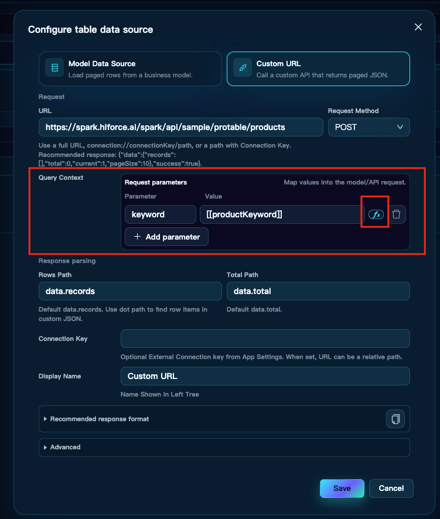Image resolution: width=440 pixels, height=519 pixels.
Task: Click the 'Name Shown in Left Tree' hint
Action: click(x=159, y=394)
